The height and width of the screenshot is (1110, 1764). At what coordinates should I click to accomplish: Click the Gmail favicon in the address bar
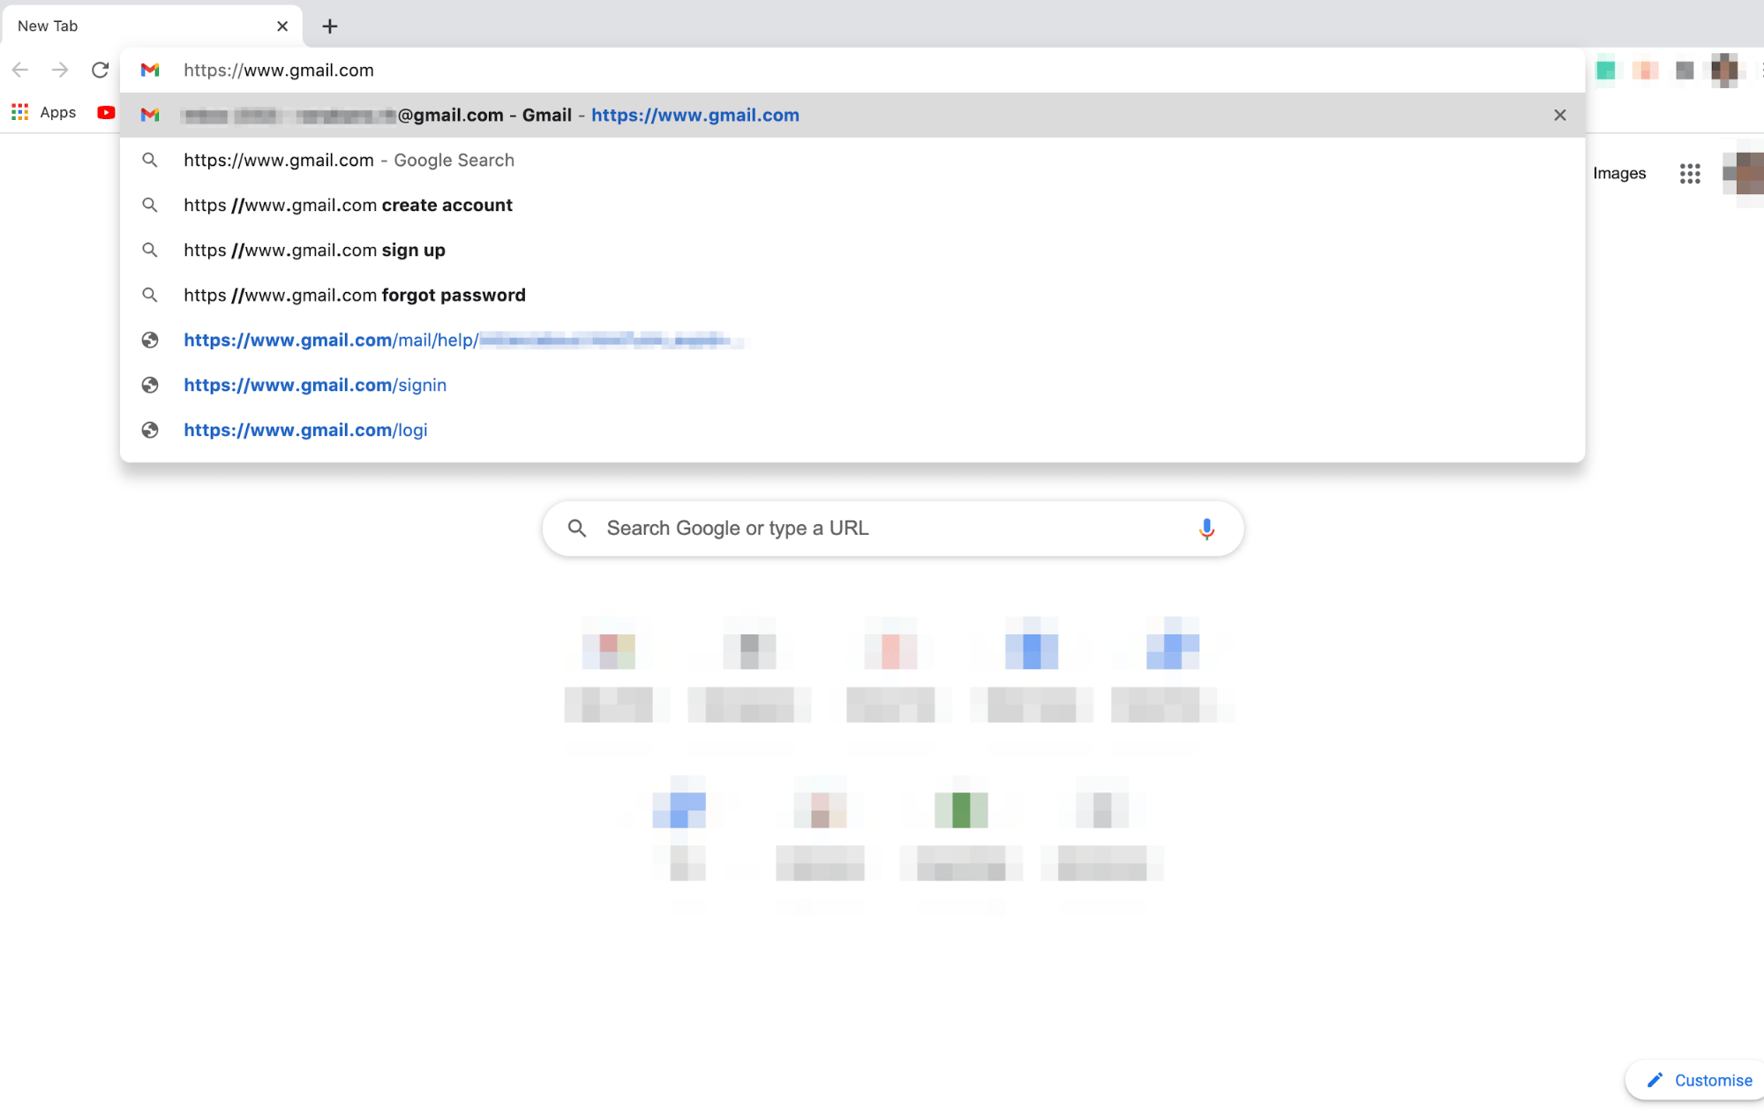point(150,70)
